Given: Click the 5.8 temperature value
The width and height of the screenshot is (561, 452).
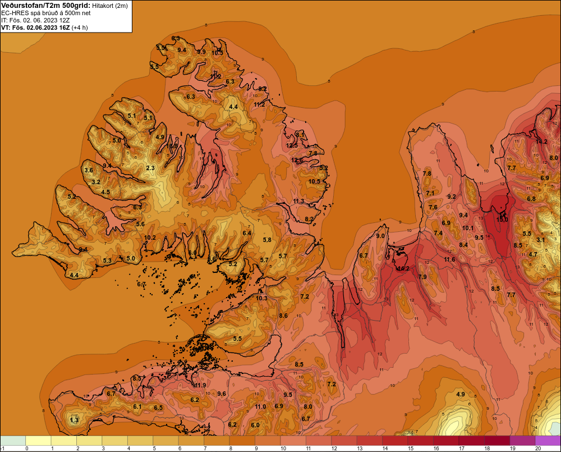Looking at the screenshot, I should coord(267,240).
